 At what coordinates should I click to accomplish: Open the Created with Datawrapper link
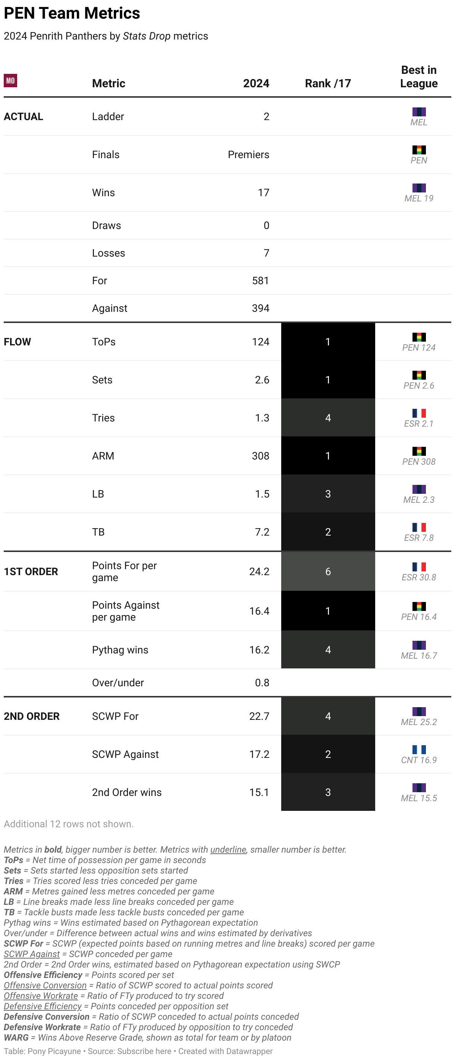[225, 1051]
